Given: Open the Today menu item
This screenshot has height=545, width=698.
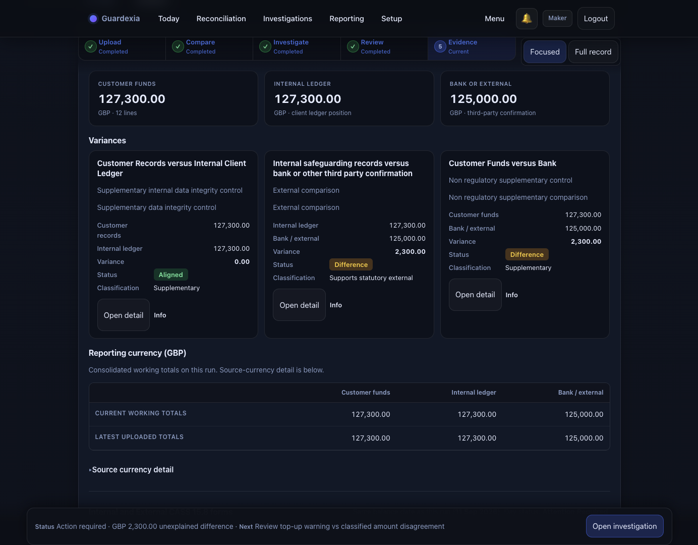Looking at the screenshot, I should (x=168, y=19).
